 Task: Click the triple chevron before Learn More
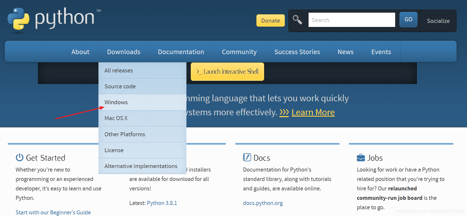click(284, 112)
